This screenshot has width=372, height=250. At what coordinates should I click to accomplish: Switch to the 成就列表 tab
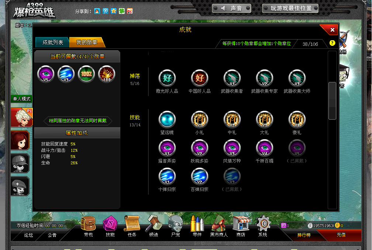click(x=53, y=42)
